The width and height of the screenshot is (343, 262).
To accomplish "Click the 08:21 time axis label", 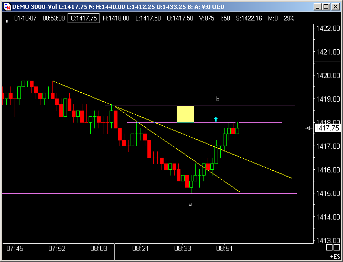I will click(141, 248).
